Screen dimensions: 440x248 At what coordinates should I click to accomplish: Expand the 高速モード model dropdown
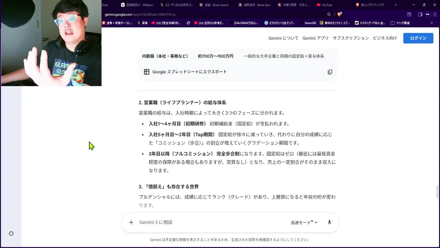(x=304, y=223)
